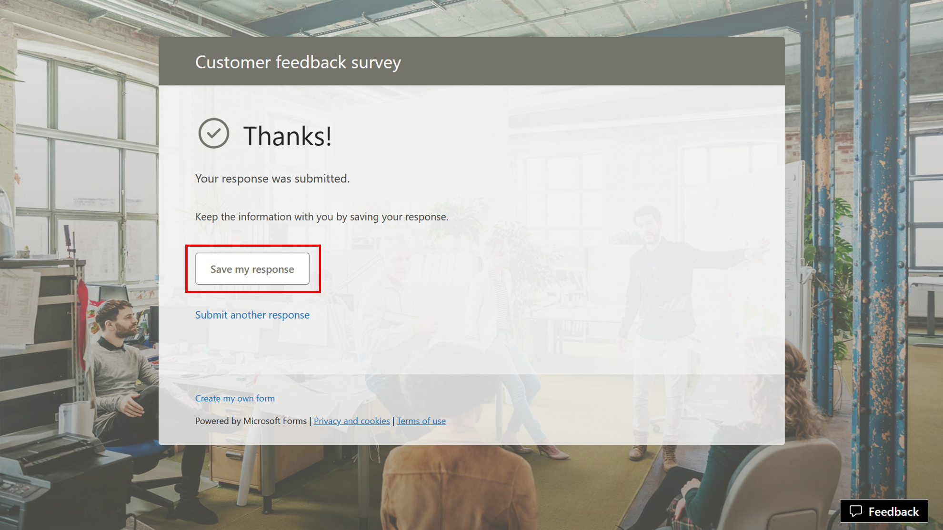
Task: Click the circled checkmark icon
Action: (x=213, y=133)
